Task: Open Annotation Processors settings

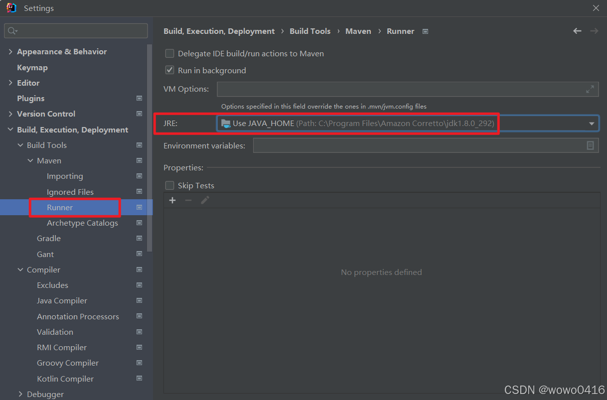Action: (78, 316)
